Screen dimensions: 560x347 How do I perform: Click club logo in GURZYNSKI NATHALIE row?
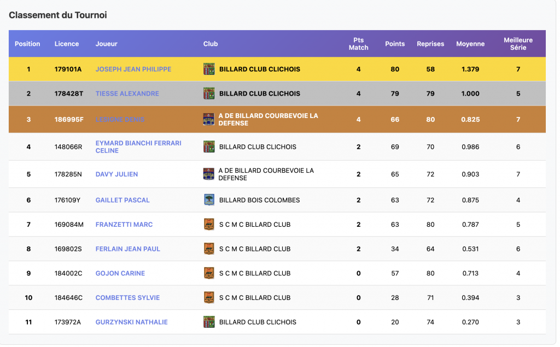[209, 322]
